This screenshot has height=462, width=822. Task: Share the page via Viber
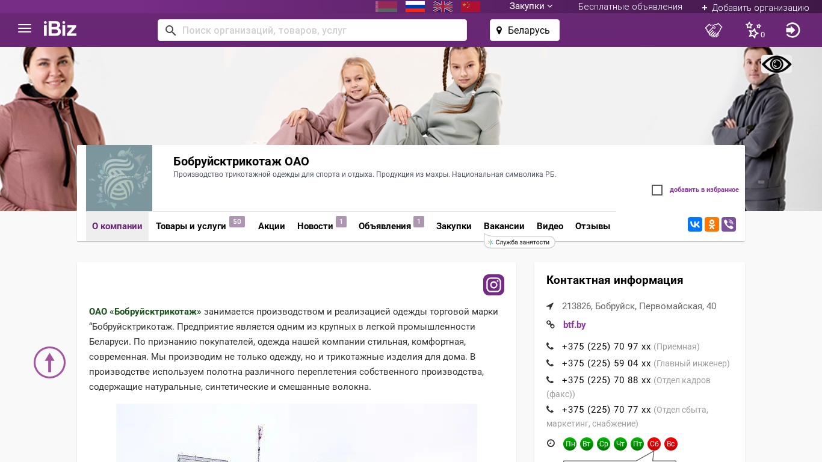coord(729,224)
